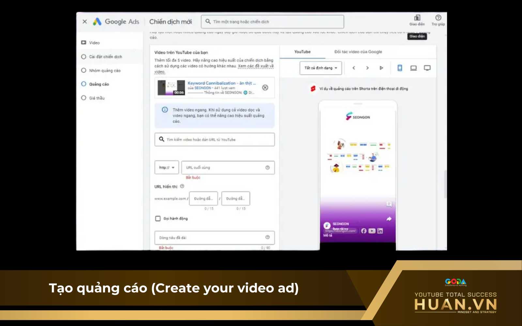Focus the URL cuối cùng field
The height and width of the screenshot is (326, 522).
[228, 168]
